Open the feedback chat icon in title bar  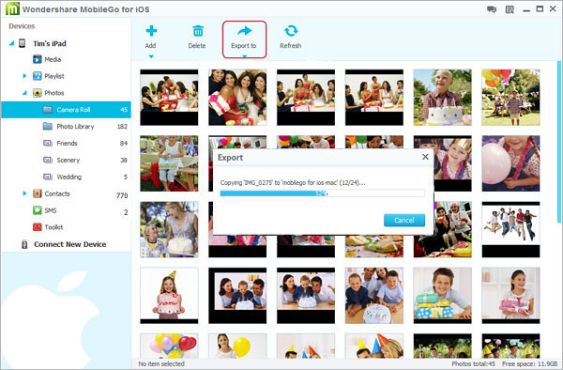click(492, 9)
